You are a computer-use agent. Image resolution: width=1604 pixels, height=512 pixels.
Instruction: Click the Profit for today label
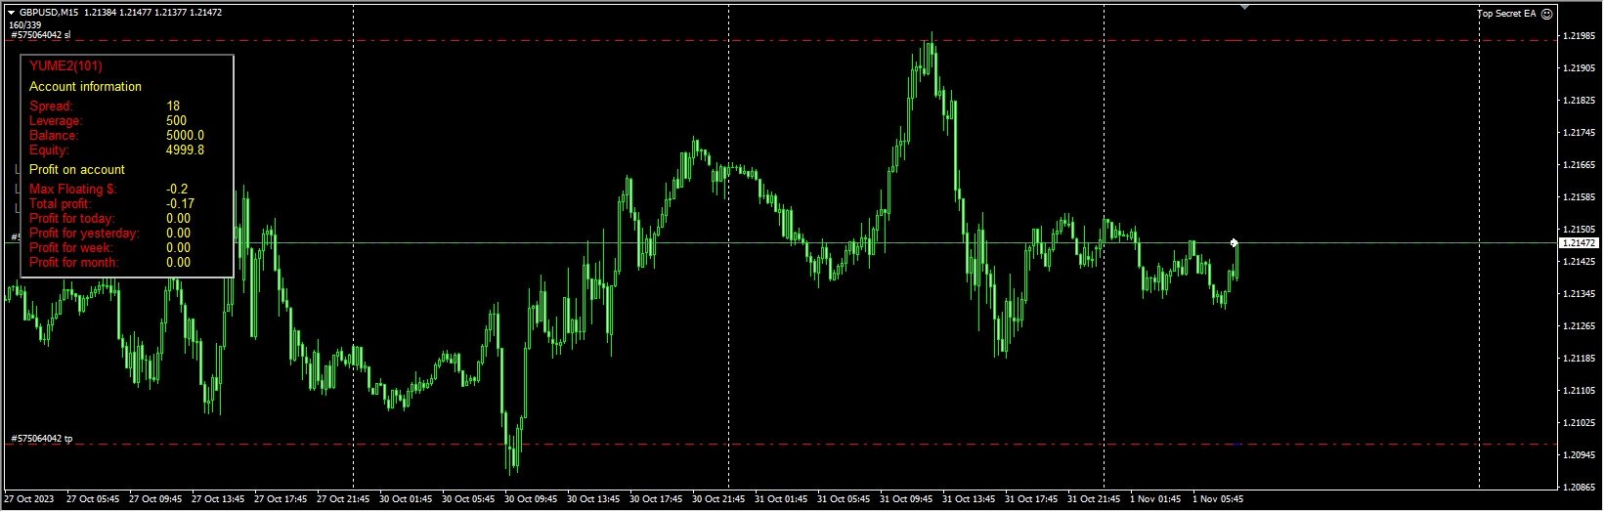[71, 218]
